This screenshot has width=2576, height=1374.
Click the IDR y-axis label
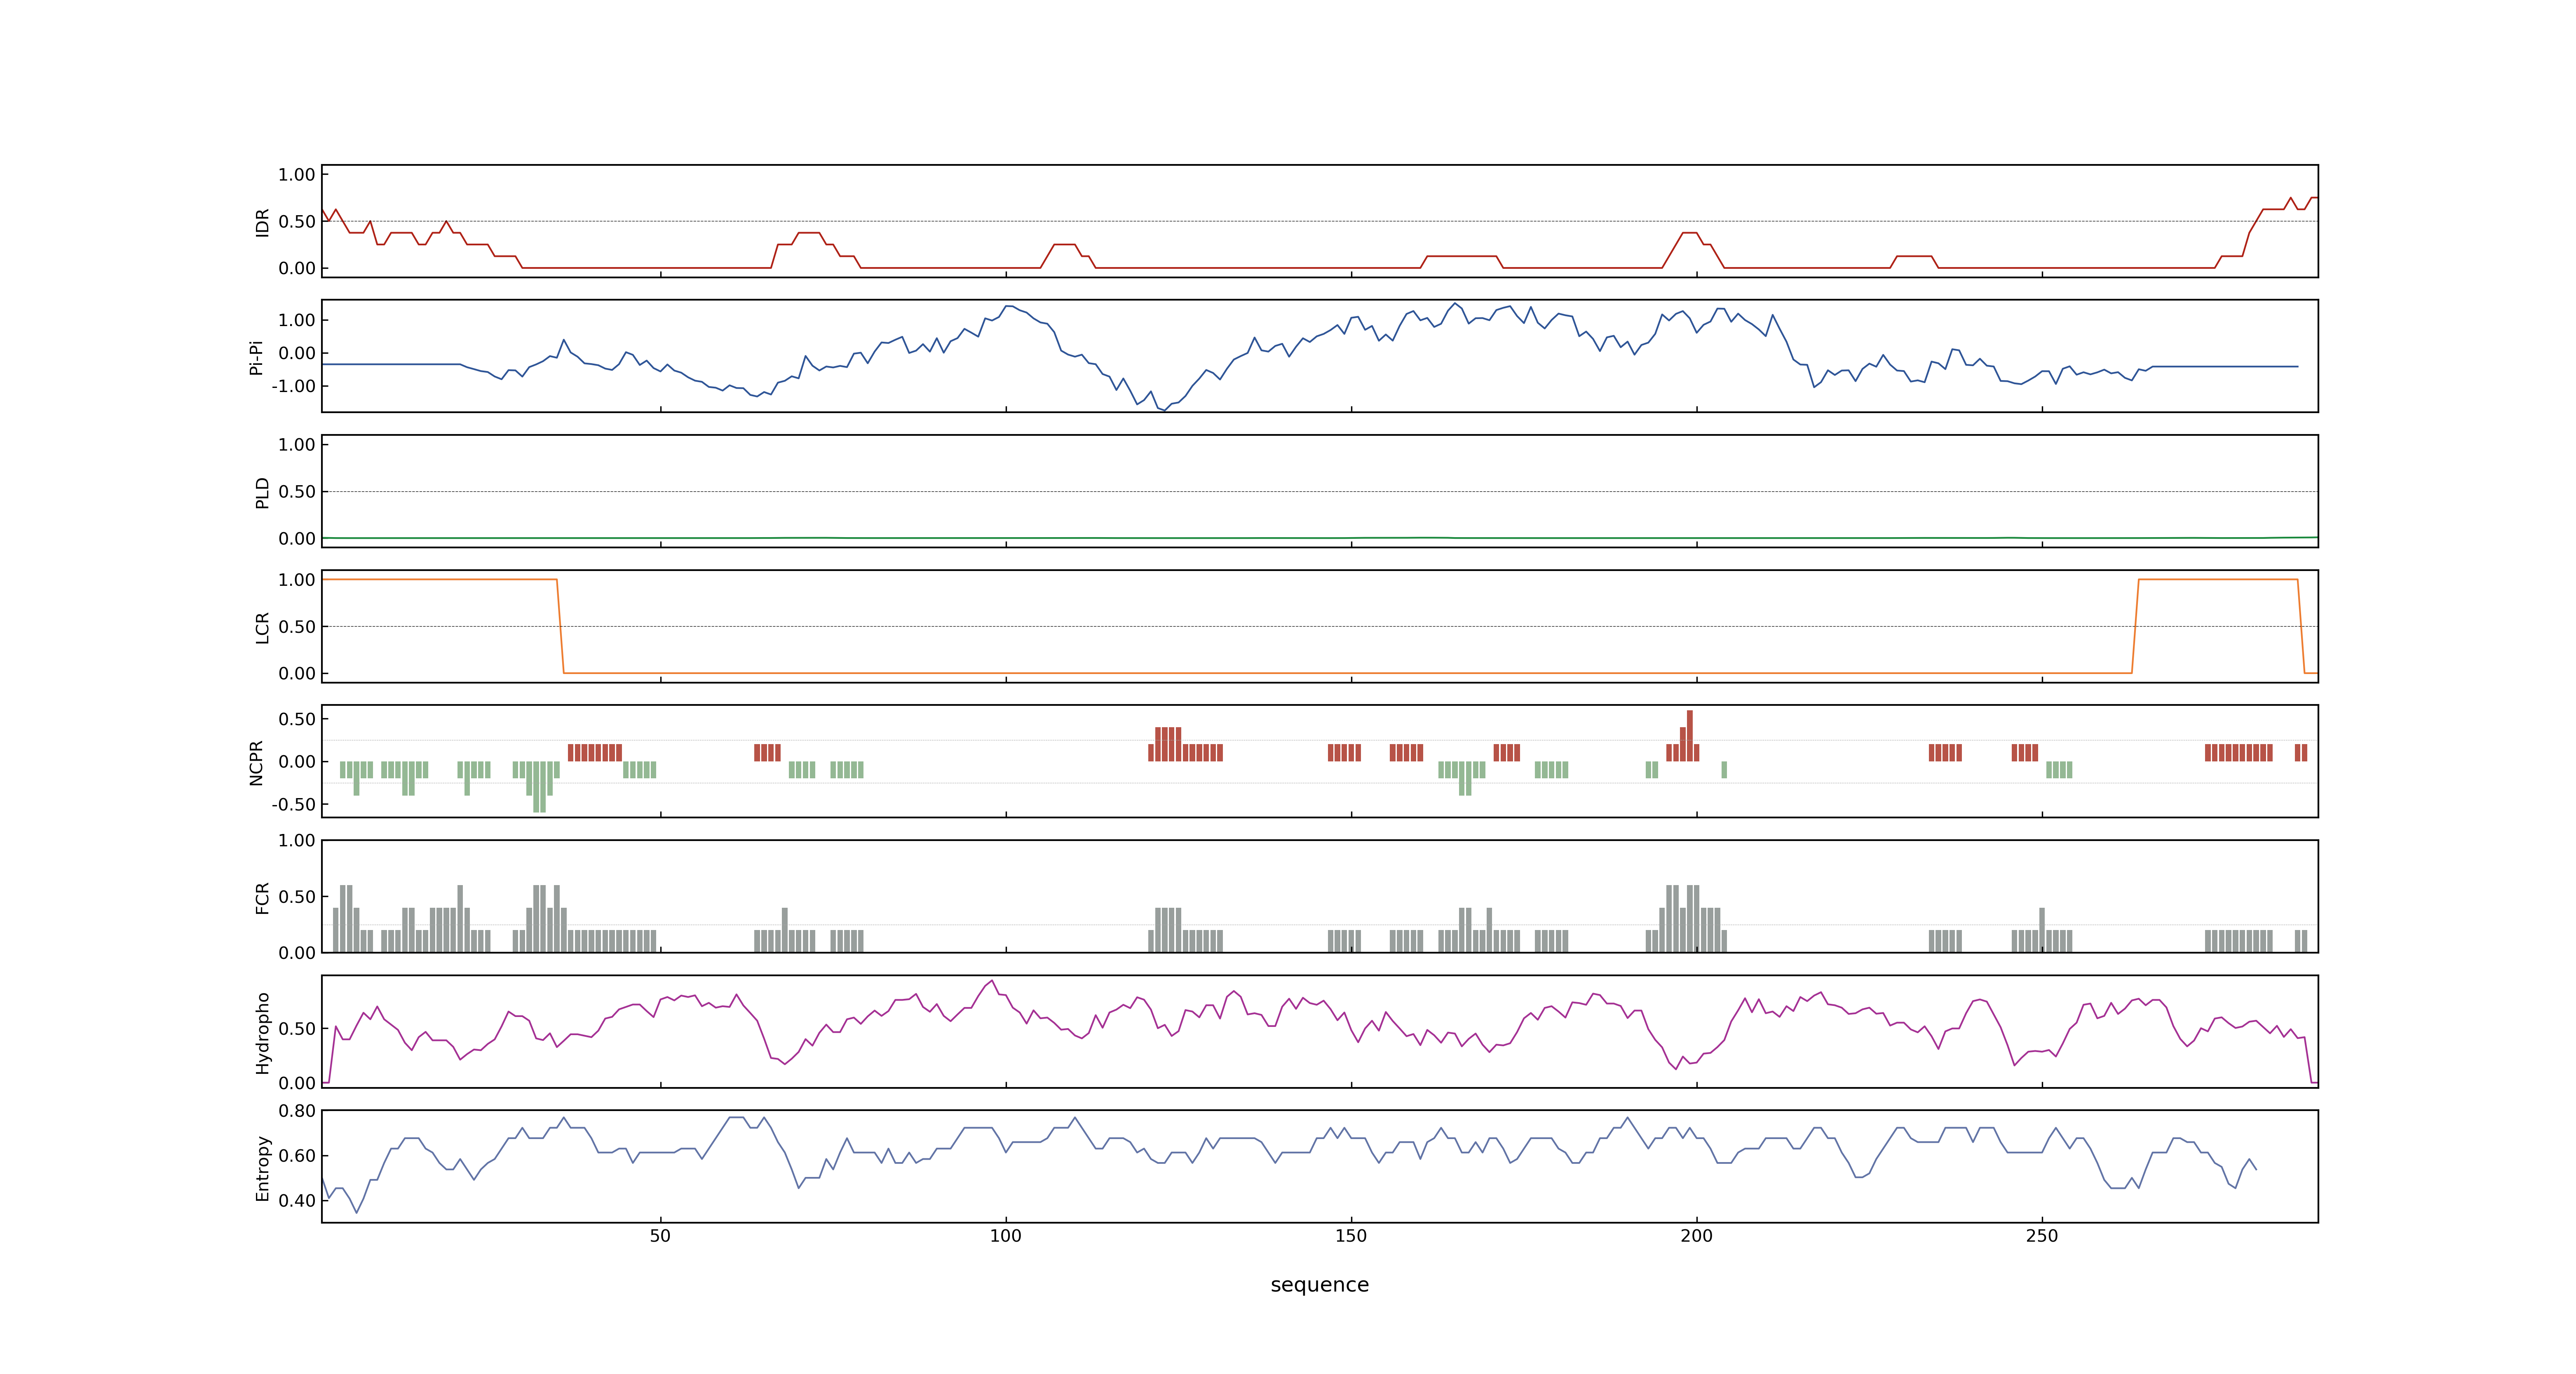point(262,222)
